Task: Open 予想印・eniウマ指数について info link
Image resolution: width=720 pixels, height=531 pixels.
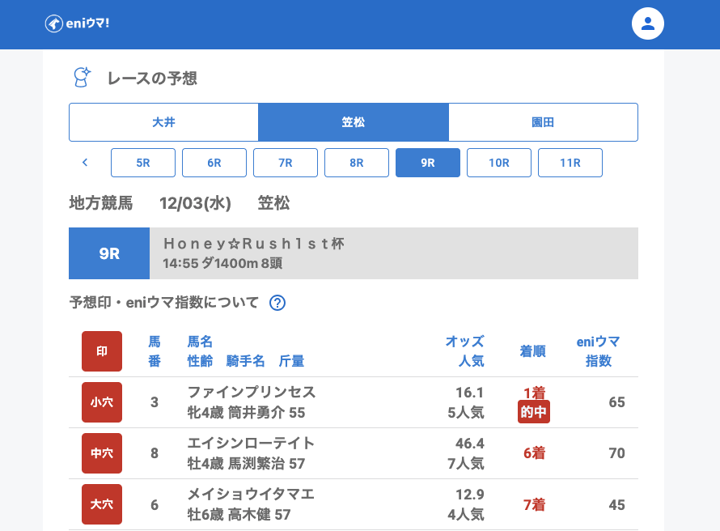Action: coord(164,303)
